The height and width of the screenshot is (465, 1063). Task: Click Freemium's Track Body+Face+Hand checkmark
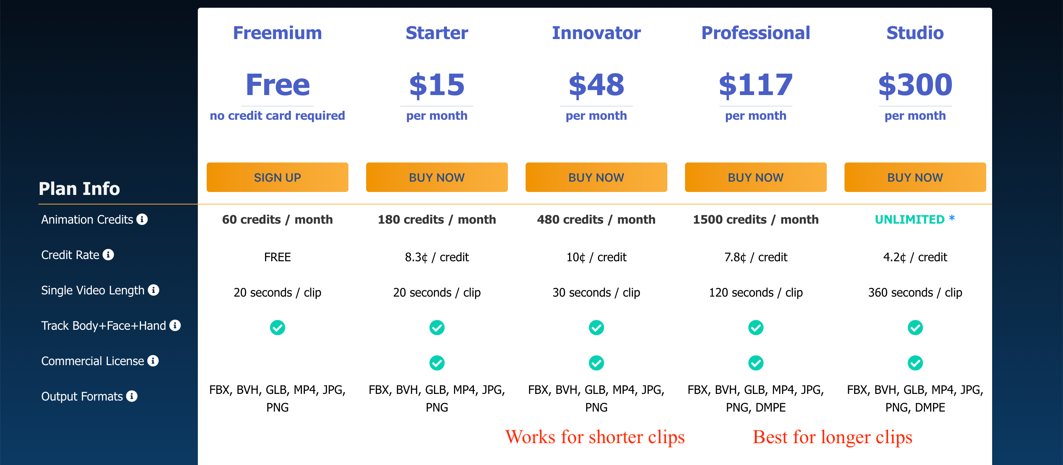(x=277, y=328)
